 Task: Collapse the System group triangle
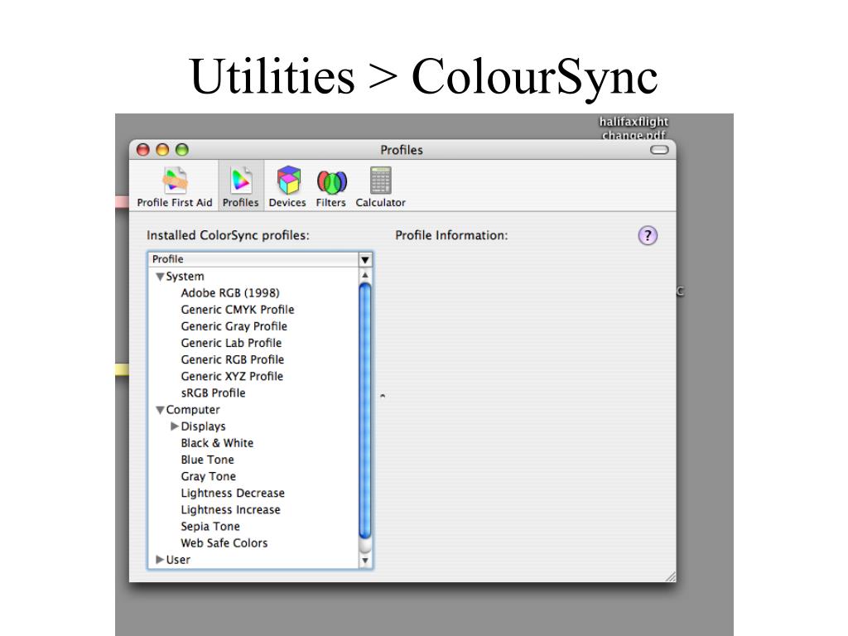point(160,277)
